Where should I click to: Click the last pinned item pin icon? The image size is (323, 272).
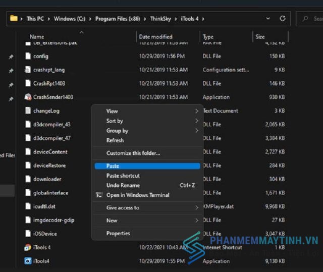click(x=11, y=99)
